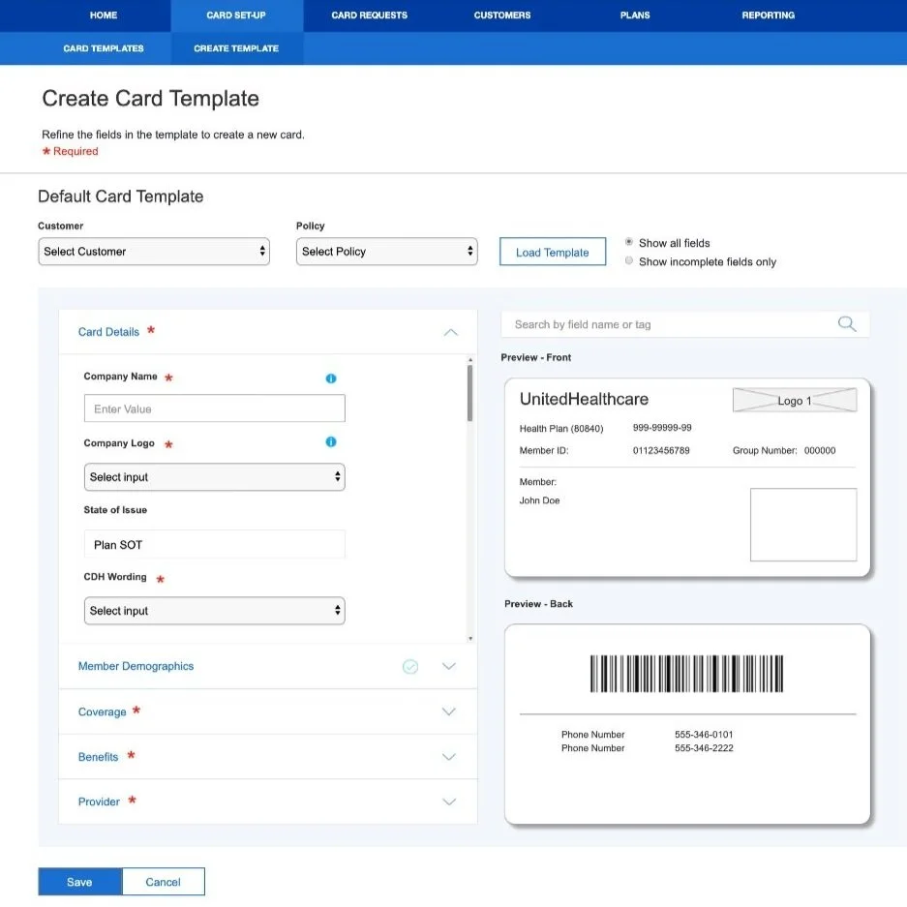Click the phone number 555-346-2222
Screen dimensions: 907x907
[704, 748]
